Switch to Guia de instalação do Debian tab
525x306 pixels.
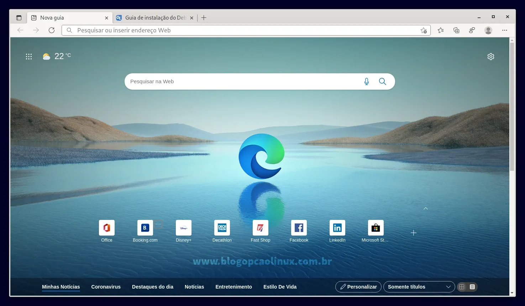[x=155, y=18]
